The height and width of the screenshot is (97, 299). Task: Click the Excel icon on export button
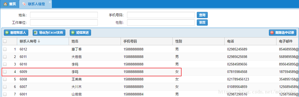pyautogui.click(x=36, y=33)
